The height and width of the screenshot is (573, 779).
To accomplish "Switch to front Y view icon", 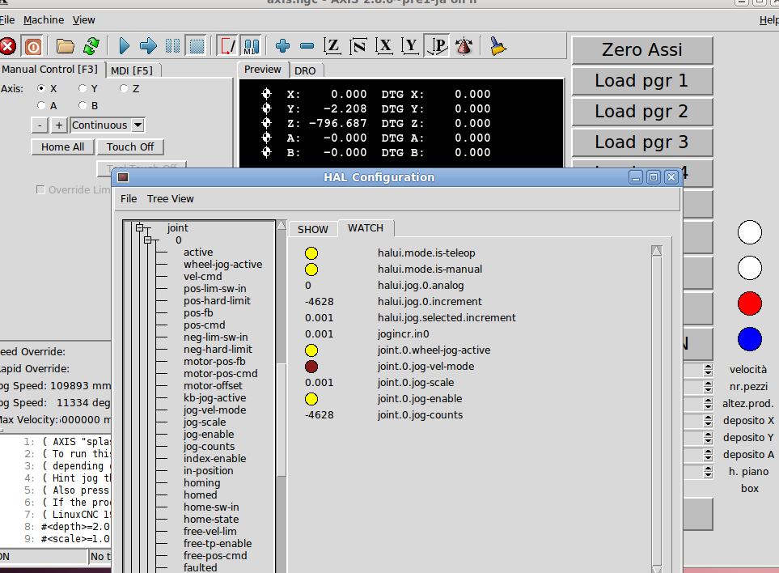I will pos(410,47).
